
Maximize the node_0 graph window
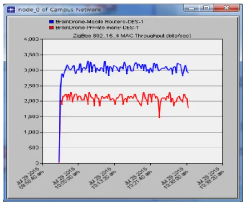206,8
